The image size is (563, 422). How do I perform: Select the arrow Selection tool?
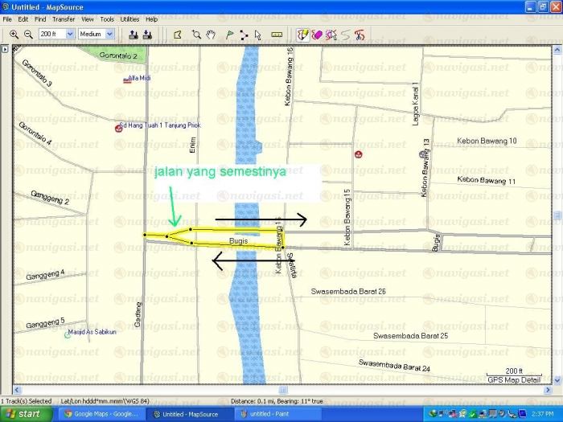257,35
